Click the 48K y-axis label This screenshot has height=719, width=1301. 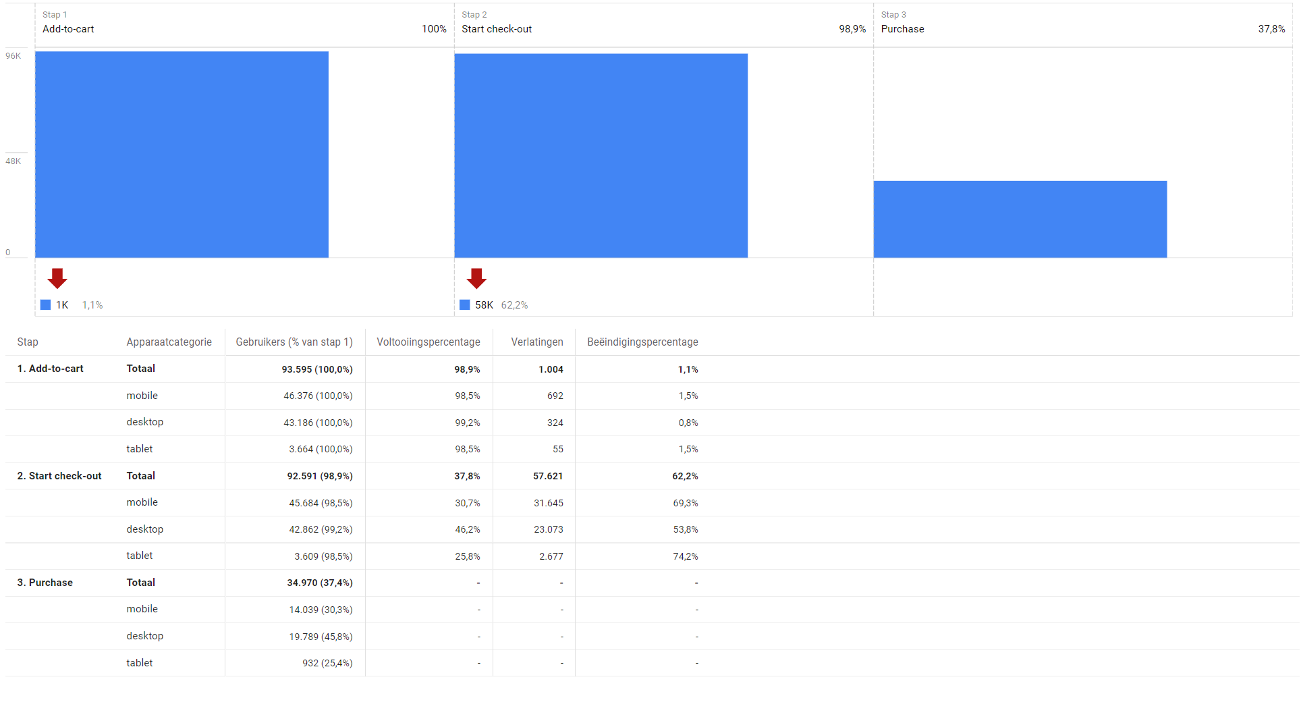click(13, 161)
